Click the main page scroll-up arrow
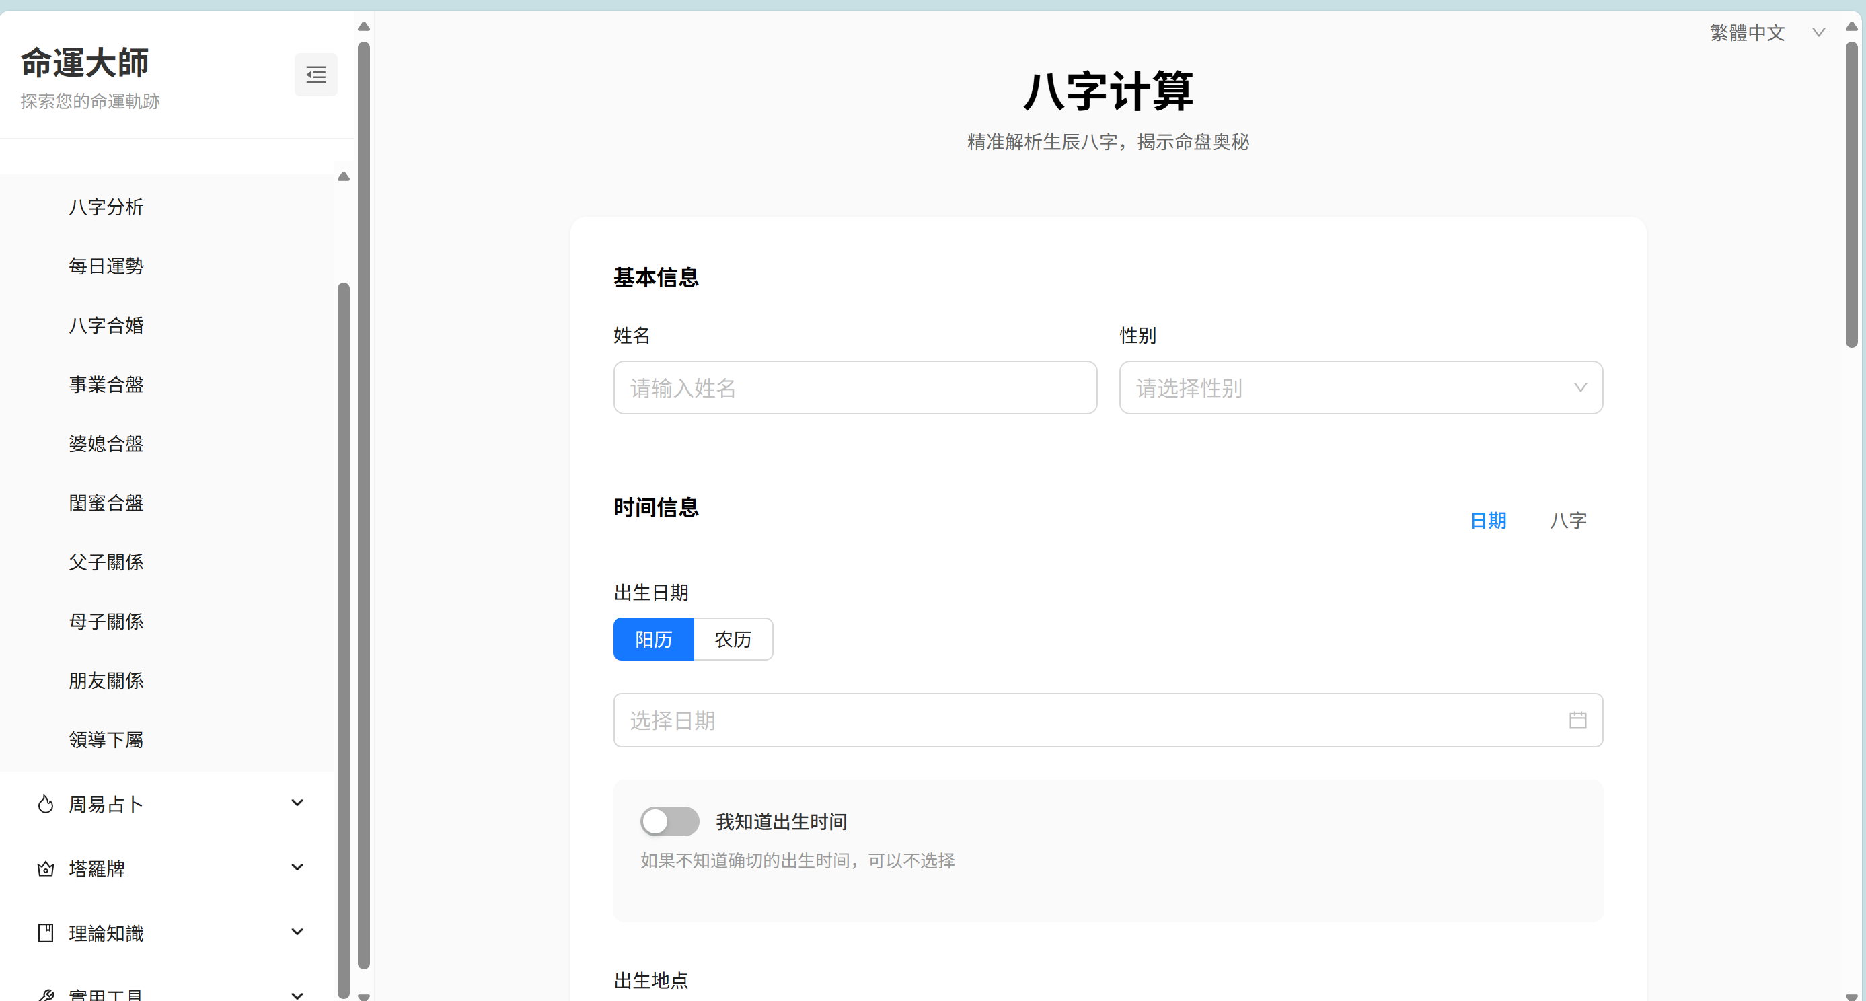This screenshot has height=1001, width=1866. [x=1851, y=27]
